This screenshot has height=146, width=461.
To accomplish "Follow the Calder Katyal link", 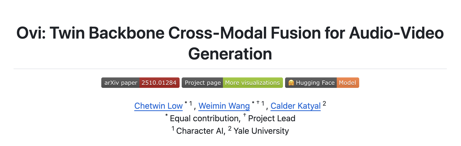I will [x=295, y=106].
